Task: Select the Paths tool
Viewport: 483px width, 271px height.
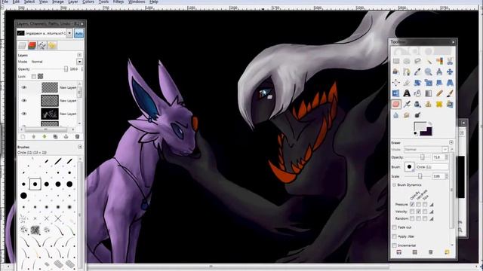Action: click(407, 72)
